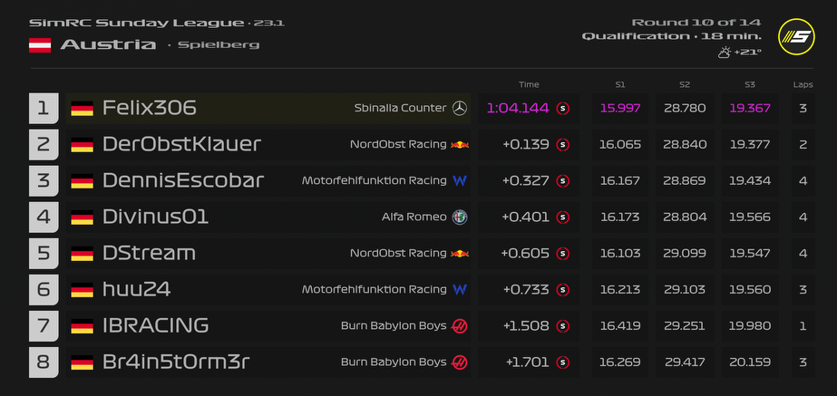The width and height of the screenshot is (837, 396).
Task: Select the Time column header
Action: pyautogui.click(x=529, y=84)
